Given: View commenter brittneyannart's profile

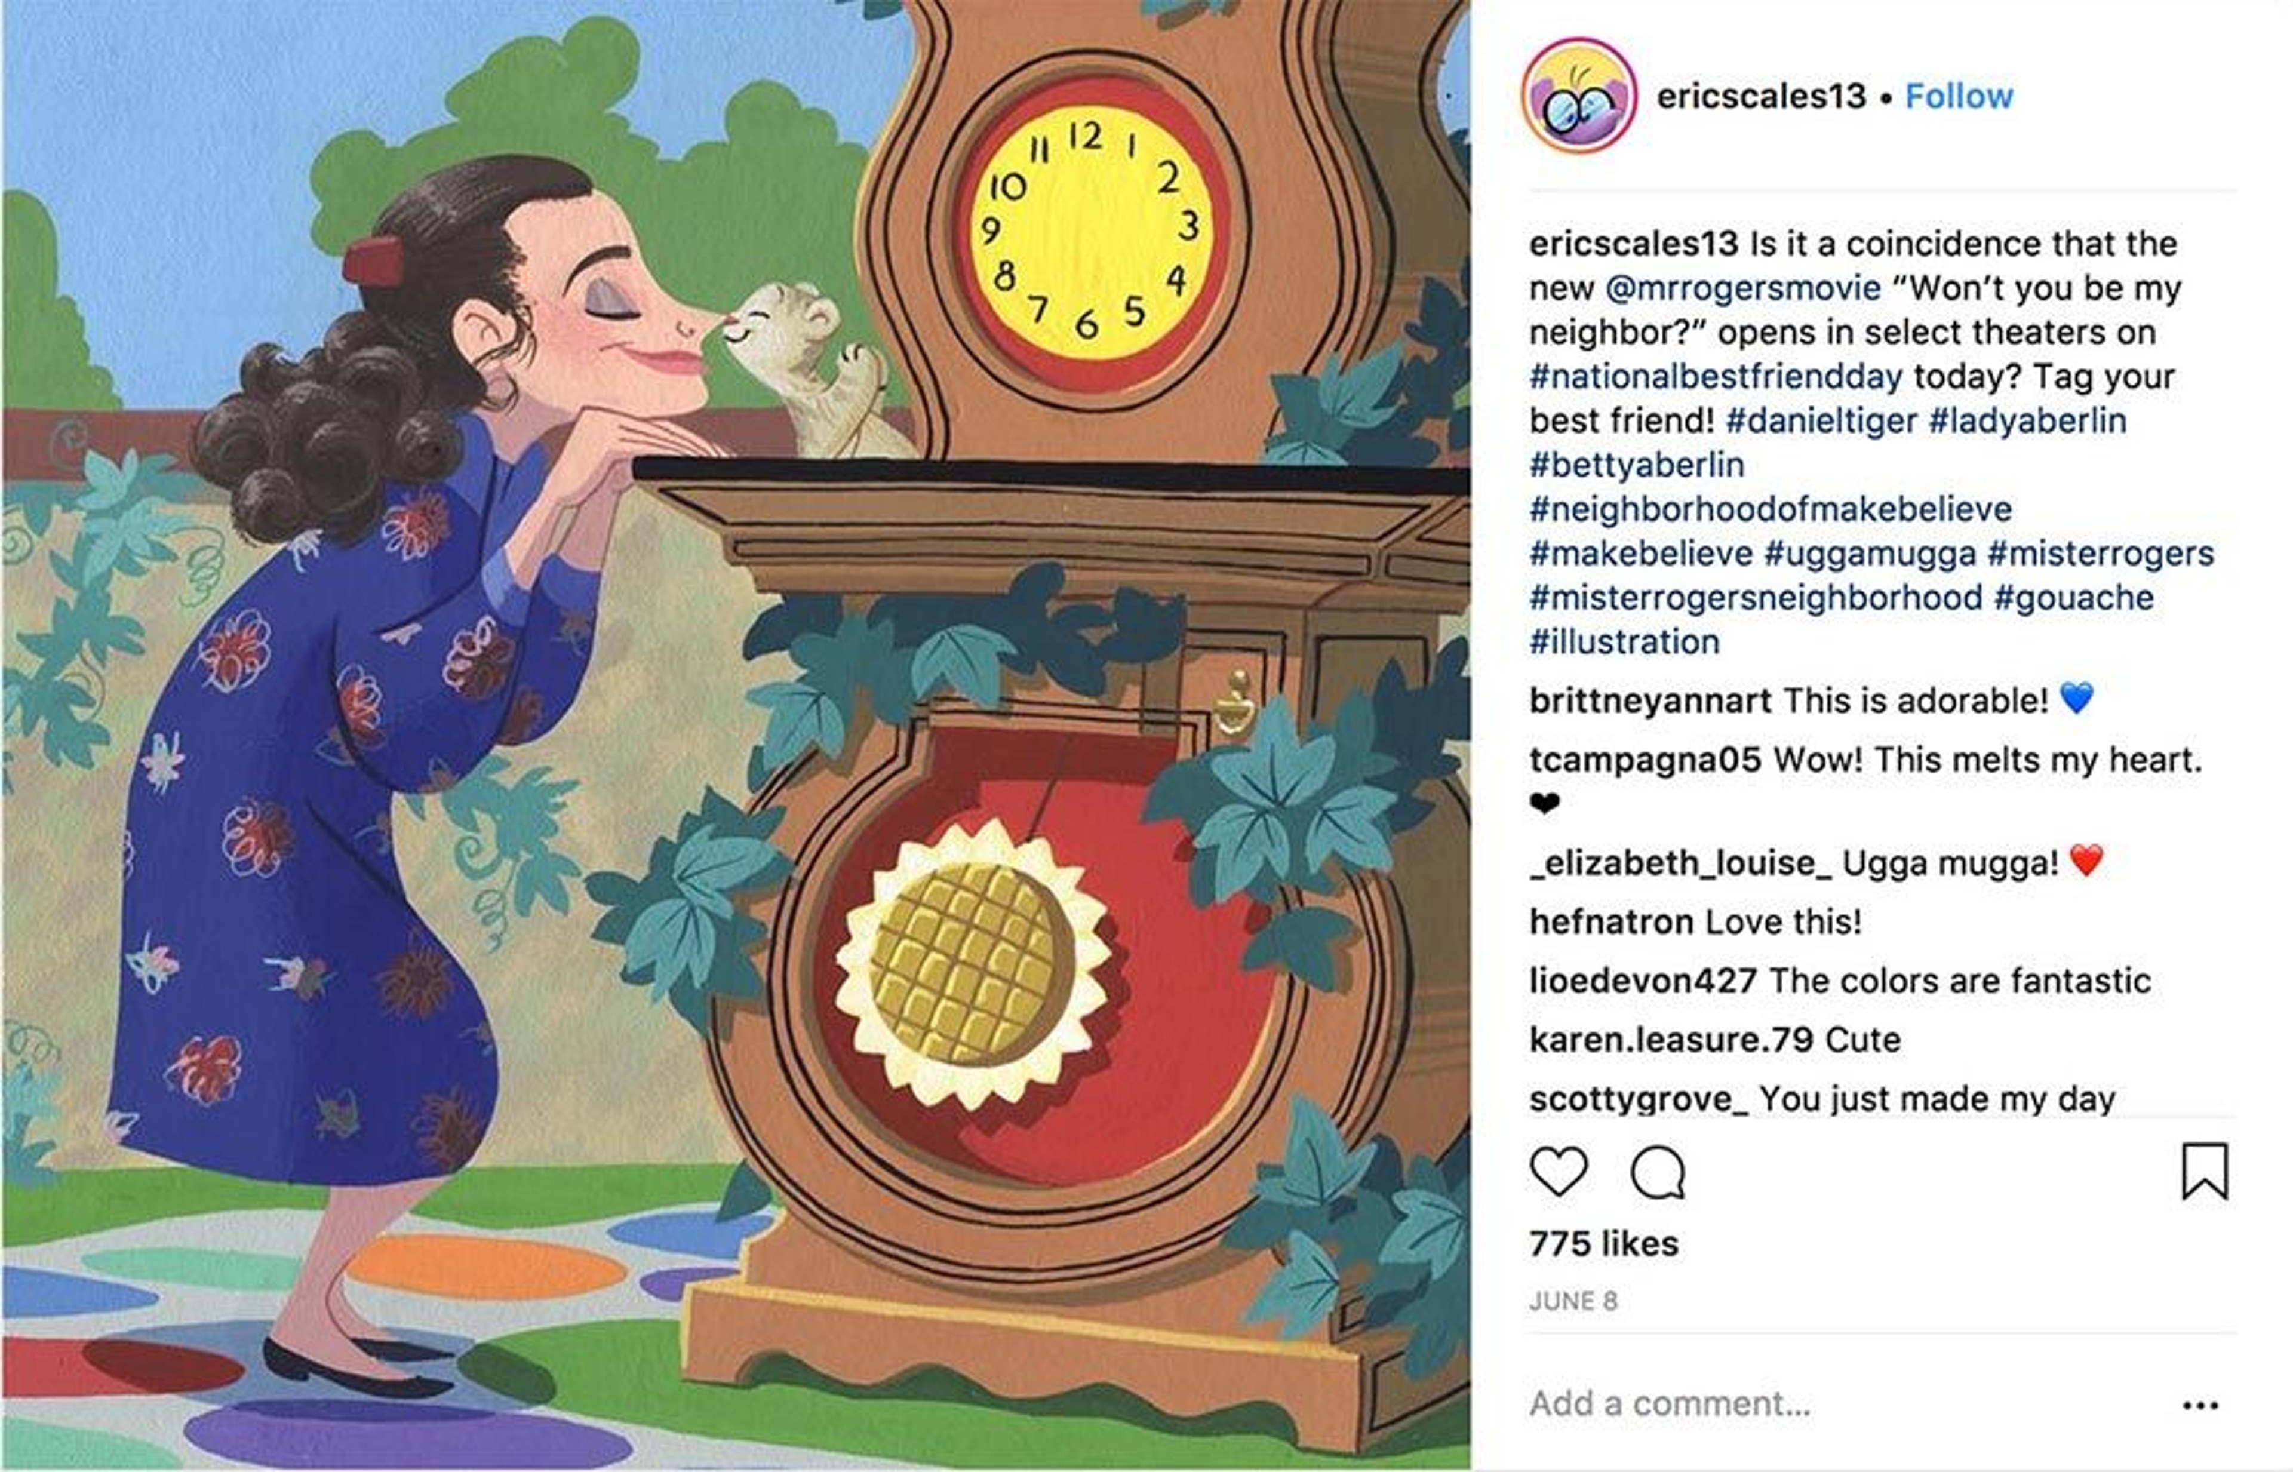Looking at the screenshot, I should (1650, 702).
